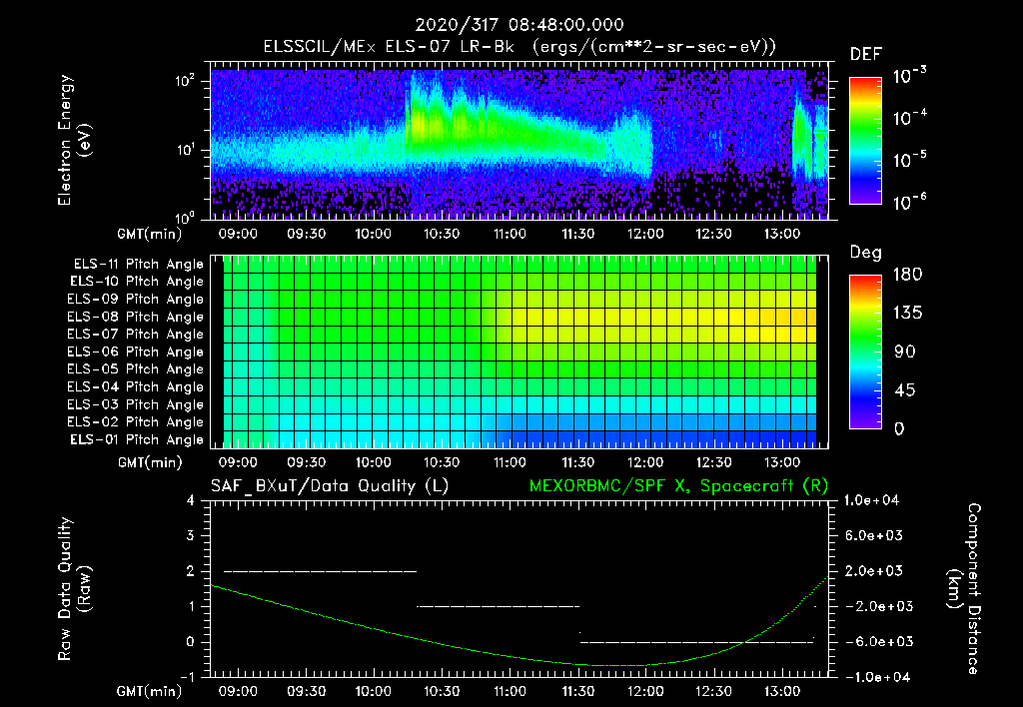
Task: Click the 10:30 time label under the spectrogram
Action: tap(442, 234)
